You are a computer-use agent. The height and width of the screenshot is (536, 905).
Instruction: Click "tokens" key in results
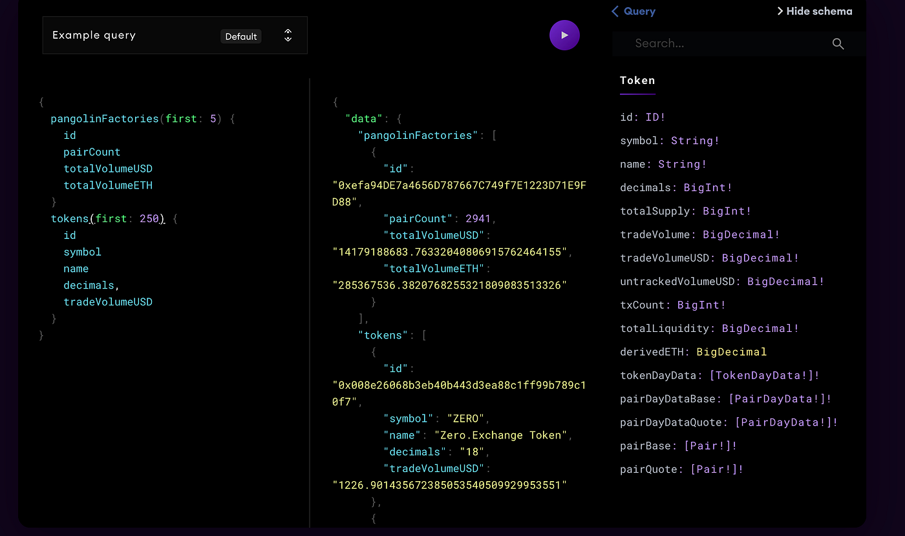point(383,335)
